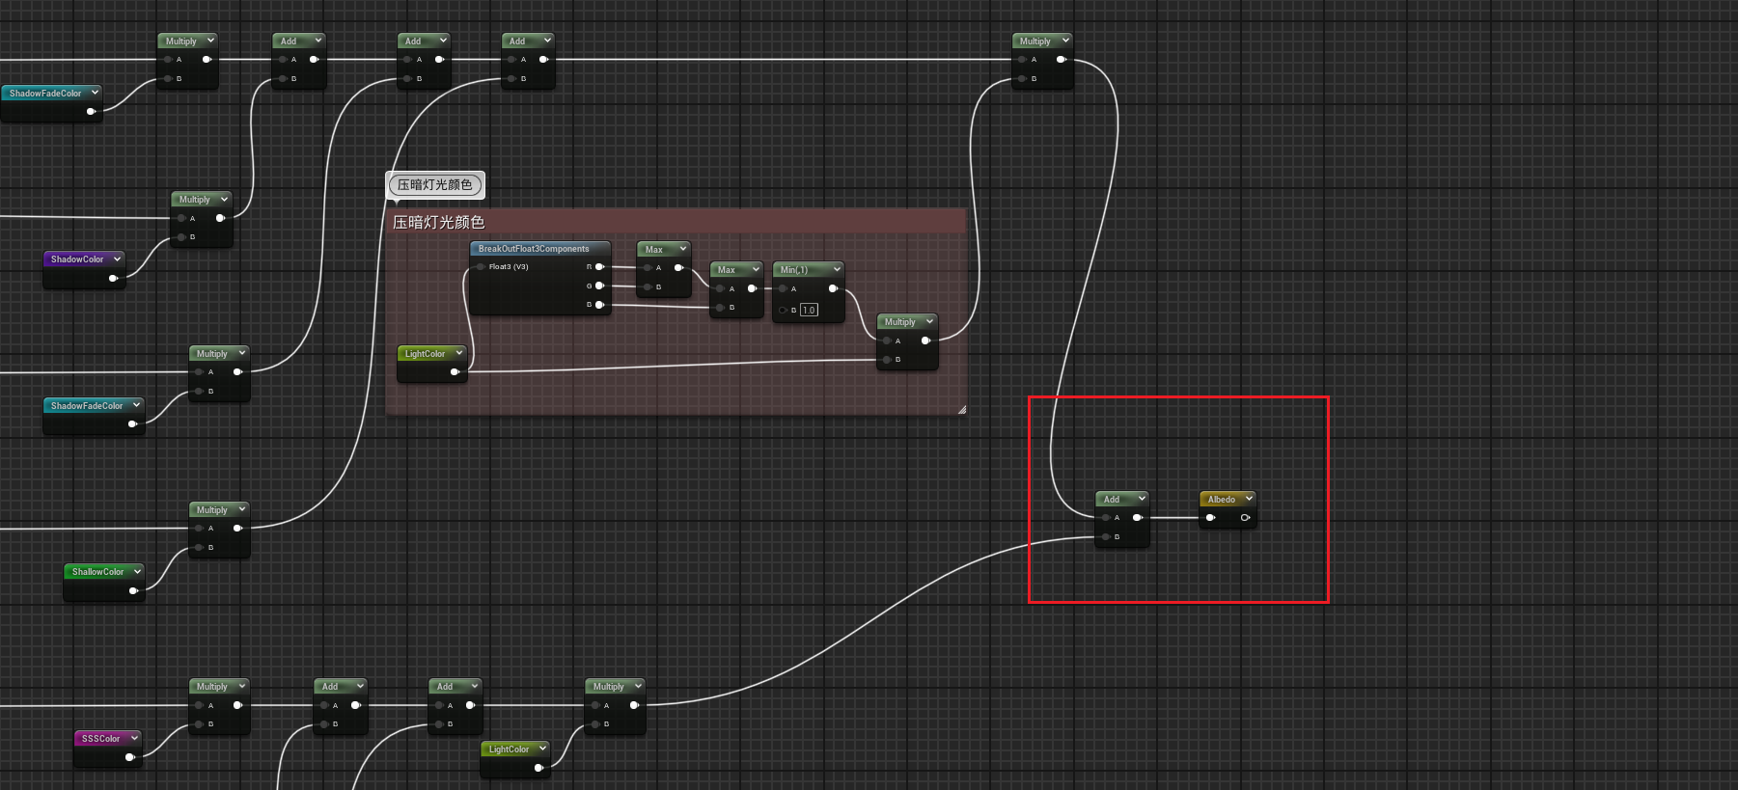1738x790 pixels.
Task: Click the G output pin on BreakOutFloat3Components
Action: 599,286
